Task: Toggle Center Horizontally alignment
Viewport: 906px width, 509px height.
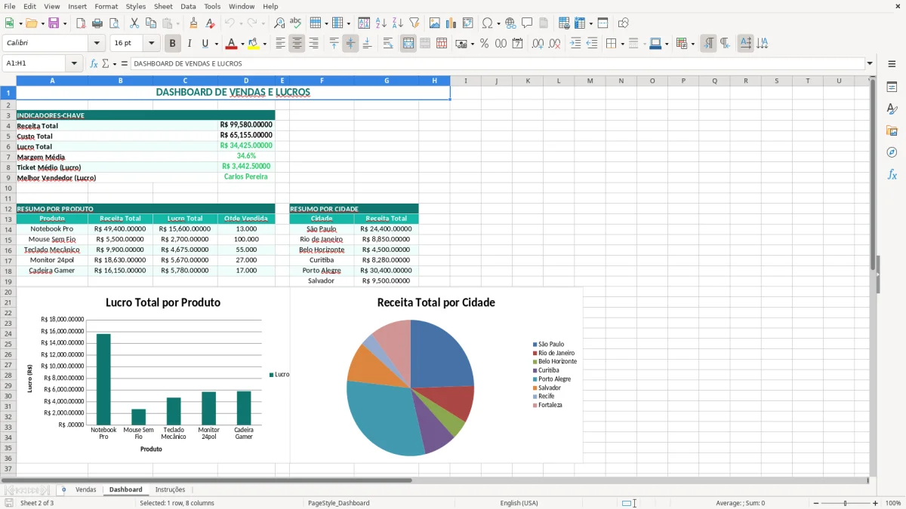Action: click(297, 44)
